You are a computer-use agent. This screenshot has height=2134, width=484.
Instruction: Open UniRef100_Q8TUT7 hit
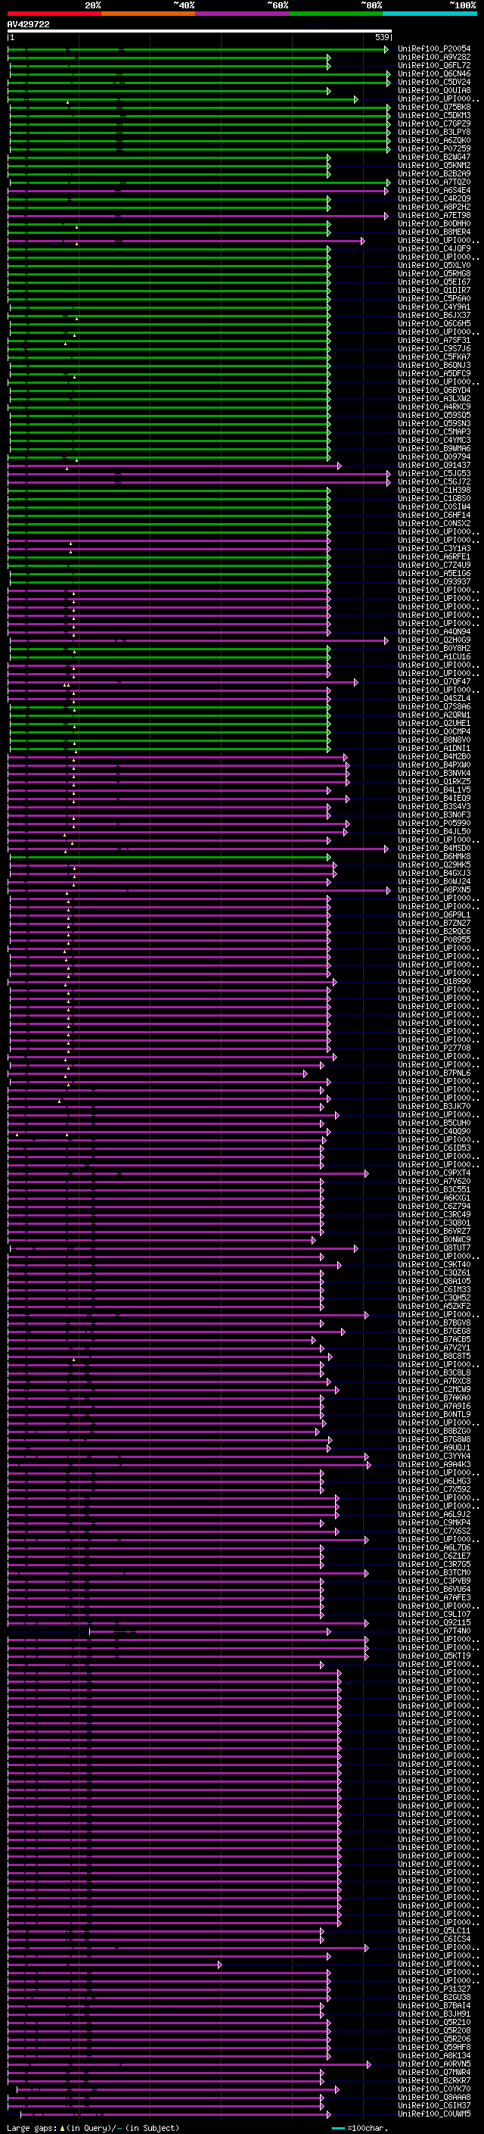pos(434,1247)
